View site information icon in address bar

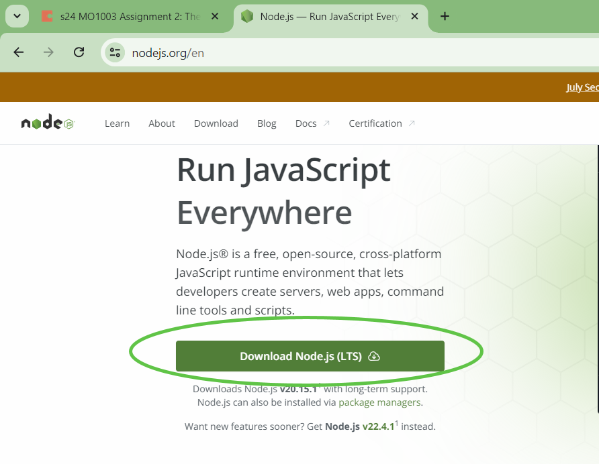(115, 53)
